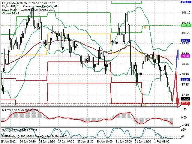Click the Previous Days Range= 341 text
Viewport: 192px width, 144px height.
point(40,6)
